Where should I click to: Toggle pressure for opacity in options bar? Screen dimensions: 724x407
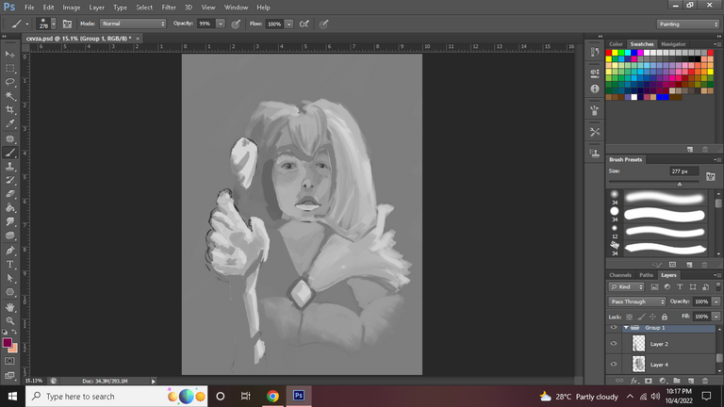pyautogui.click(x=236, y=24)
